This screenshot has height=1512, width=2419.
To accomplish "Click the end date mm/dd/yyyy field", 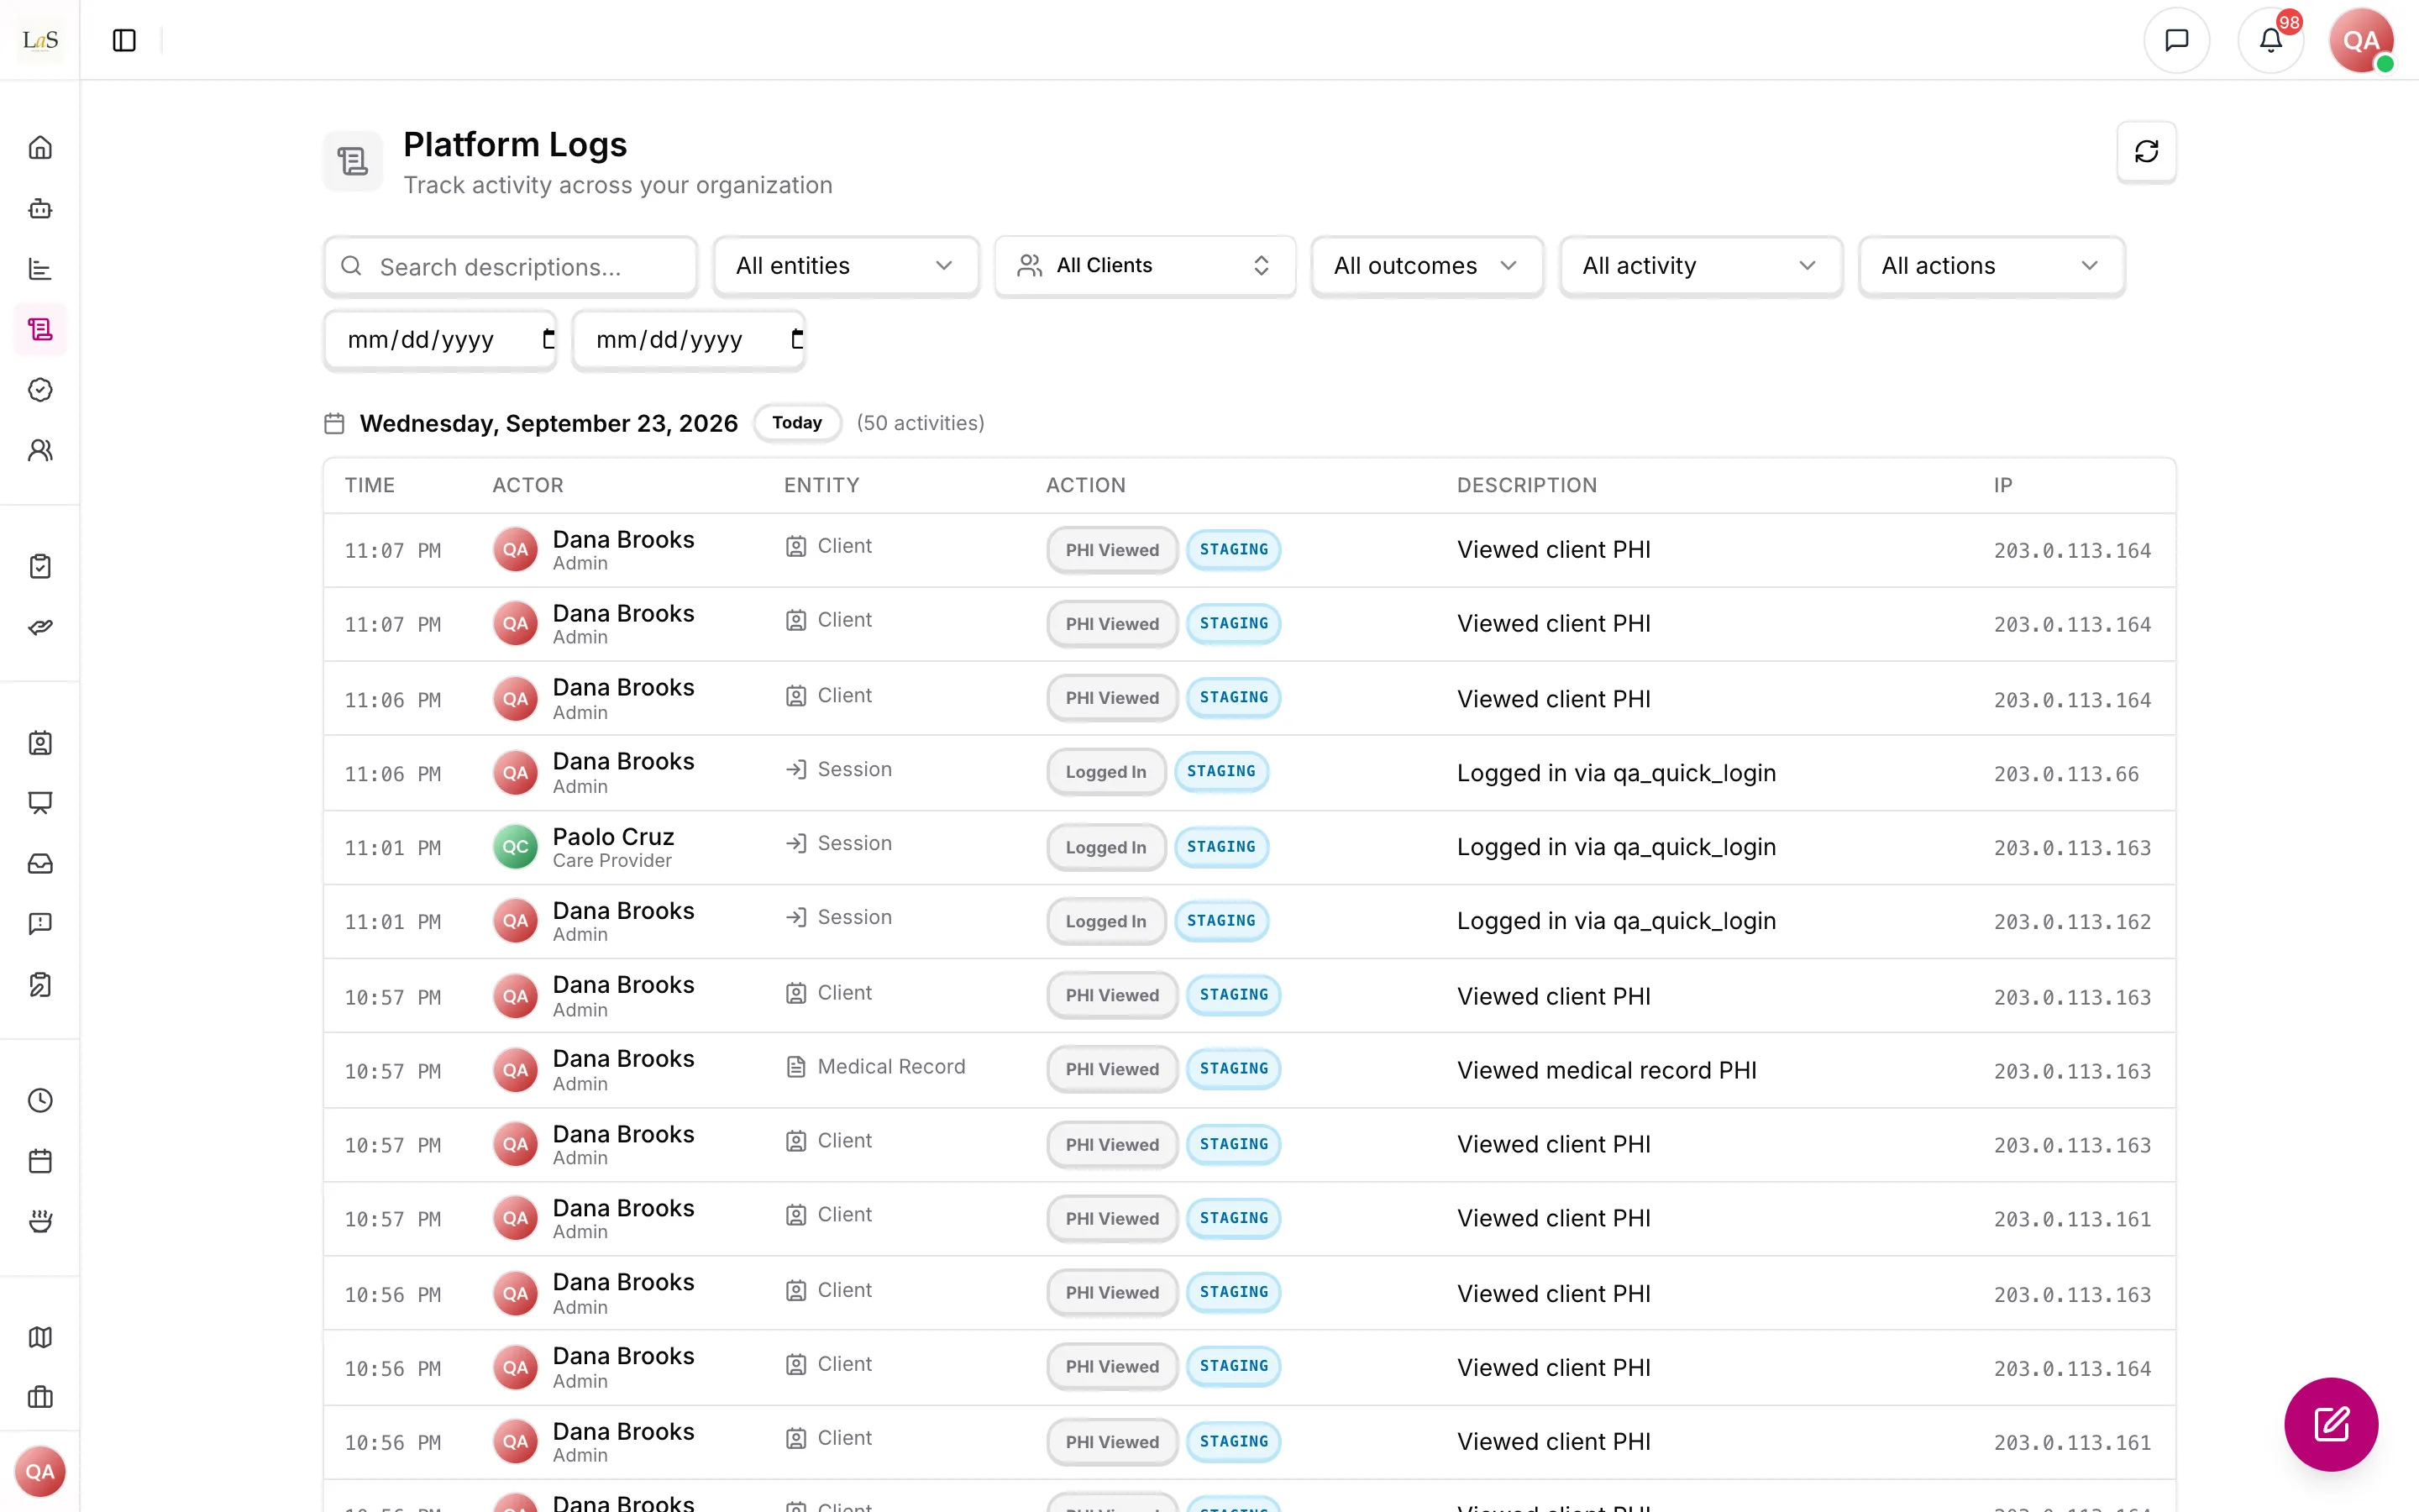I will tap(688, 340).
